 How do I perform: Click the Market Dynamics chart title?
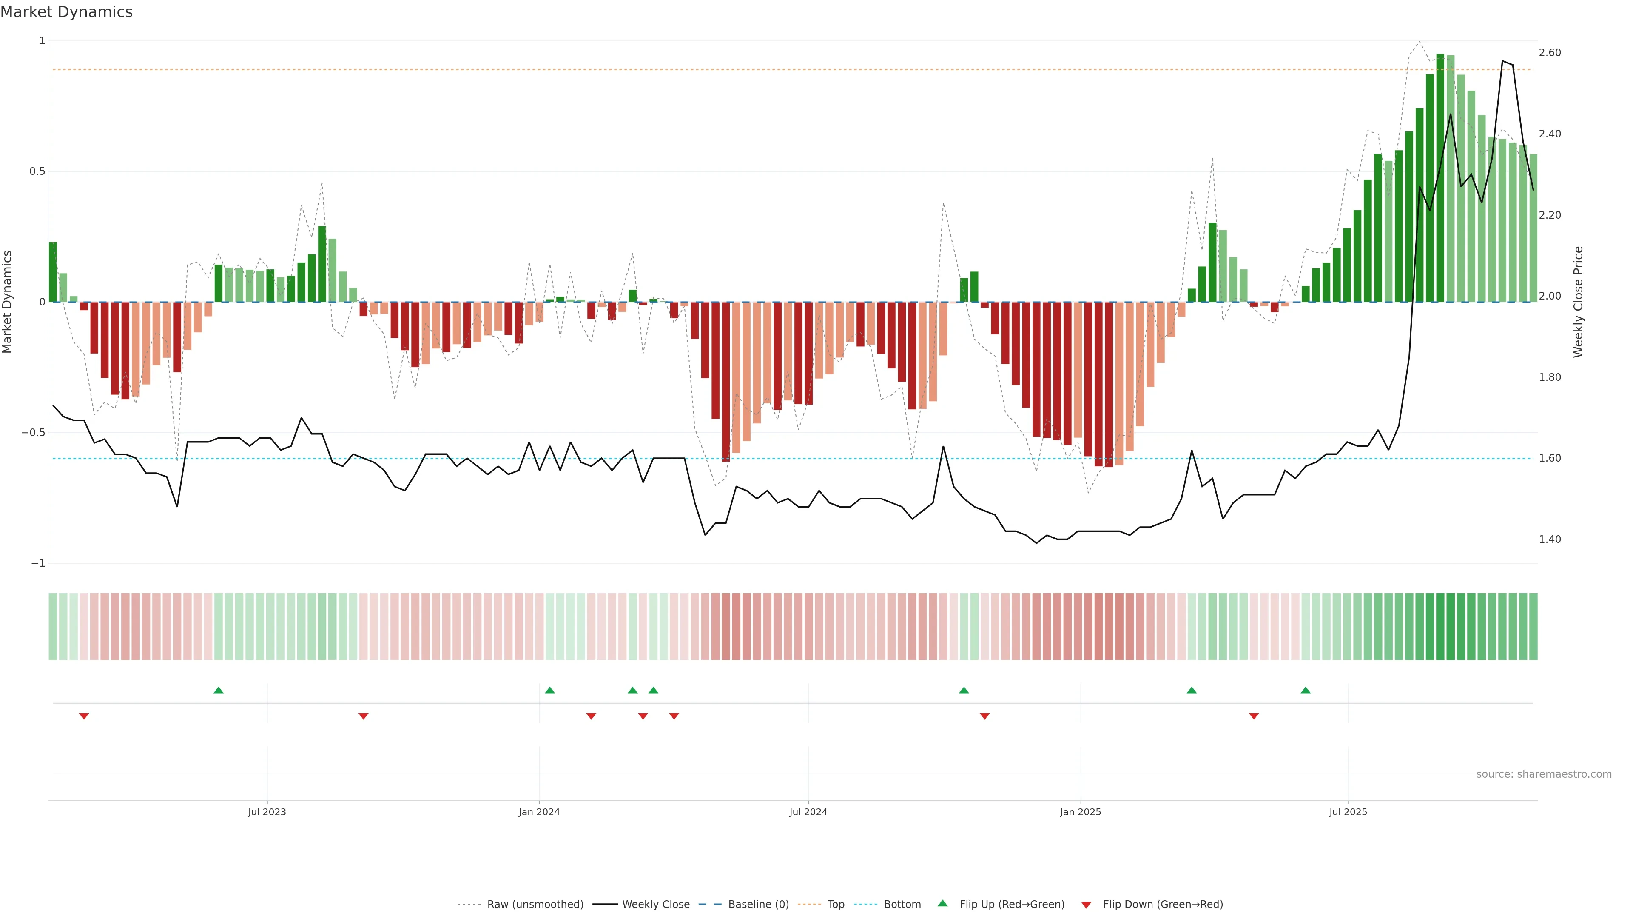[67, 12]
